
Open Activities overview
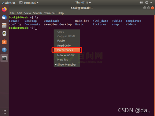tap(9, 3)
